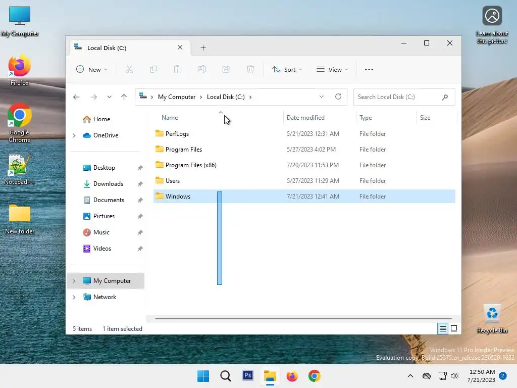This screenshot has height=388, width=517.
Task: Click the Cut scissors icon in toolbar
Action: point(129,70)
